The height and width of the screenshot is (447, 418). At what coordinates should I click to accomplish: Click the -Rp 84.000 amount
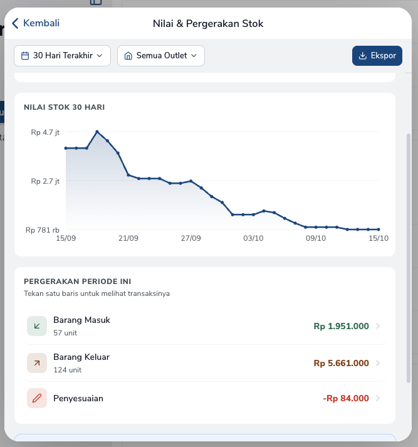click(x=346, y=398)
